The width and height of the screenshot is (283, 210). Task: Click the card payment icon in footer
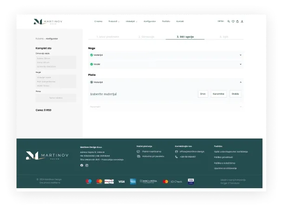coord(138,151)
